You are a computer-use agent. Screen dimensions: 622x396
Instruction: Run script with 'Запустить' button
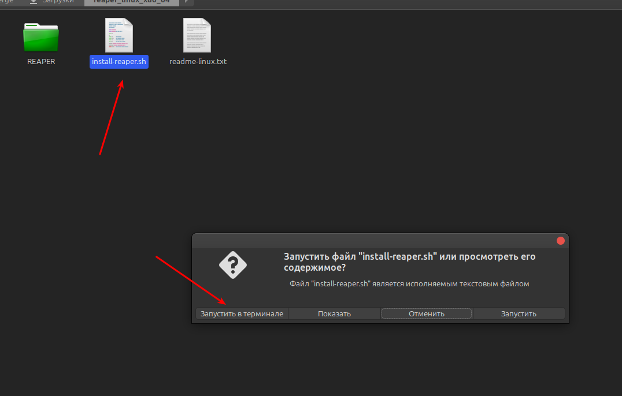coord(519,313)
